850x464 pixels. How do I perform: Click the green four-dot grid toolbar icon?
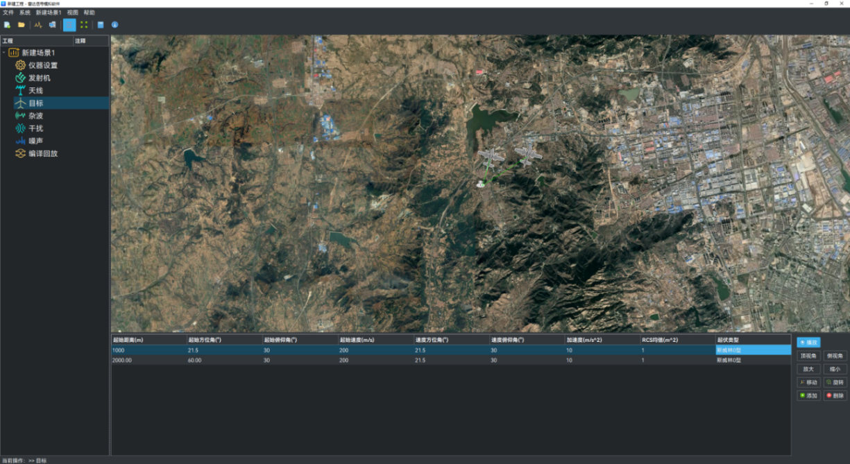click(x=84, y=25)
